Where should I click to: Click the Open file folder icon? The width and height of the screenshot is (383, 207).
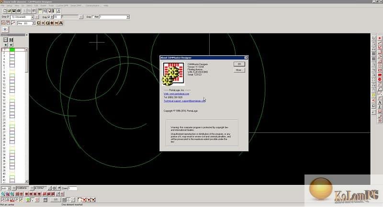click(x=10, y=11)
